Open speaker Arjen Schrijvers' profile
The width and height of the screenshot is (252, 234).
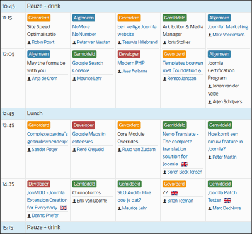point(227,102)
